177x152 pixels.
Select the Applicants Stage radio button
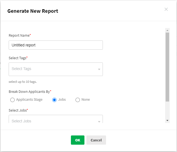pos(12,100)
